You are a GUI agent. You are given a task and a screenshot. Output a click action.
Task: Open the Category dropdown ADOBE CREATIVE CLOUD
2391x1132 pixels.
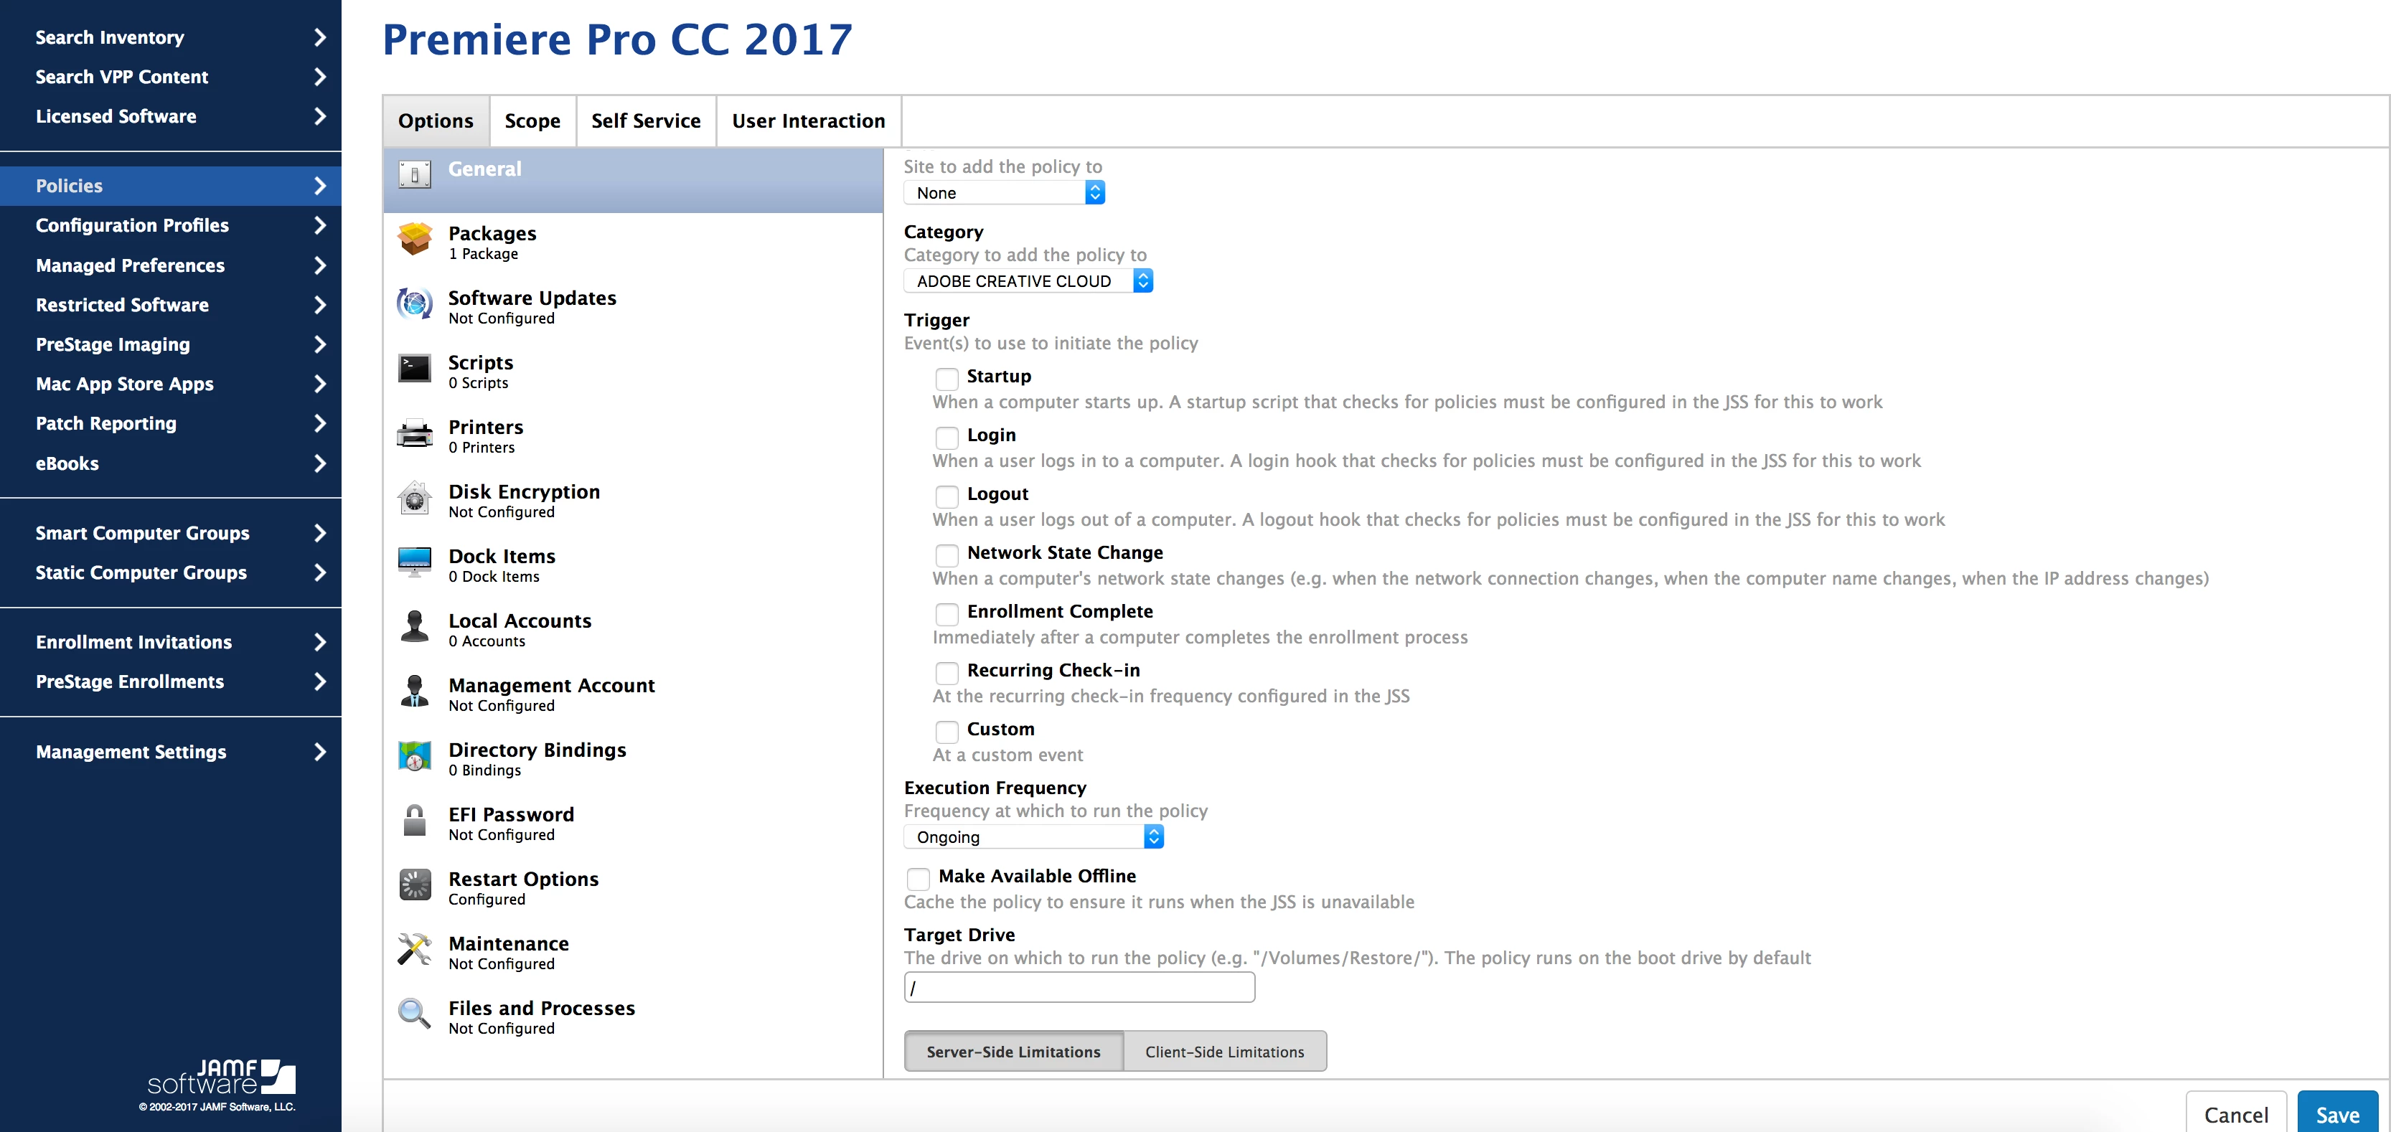pos(1028,281)
